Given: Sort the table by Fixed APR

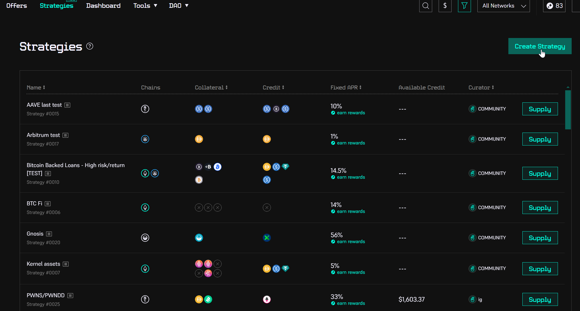Looking at the screenshot, I should [346, 87].
